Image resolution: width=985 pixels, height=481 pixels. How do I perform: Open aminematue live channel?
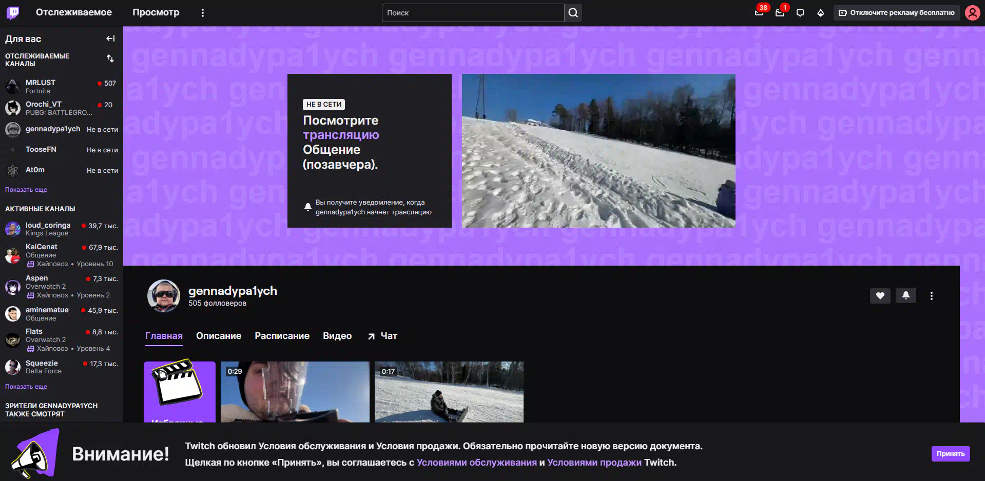[62, 314]
